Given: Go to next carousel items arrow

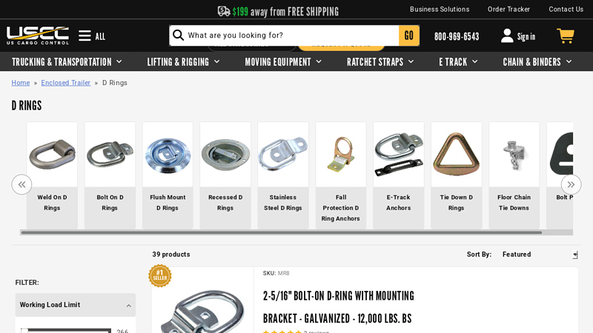Looking at the screenshot, I should 571,184.
